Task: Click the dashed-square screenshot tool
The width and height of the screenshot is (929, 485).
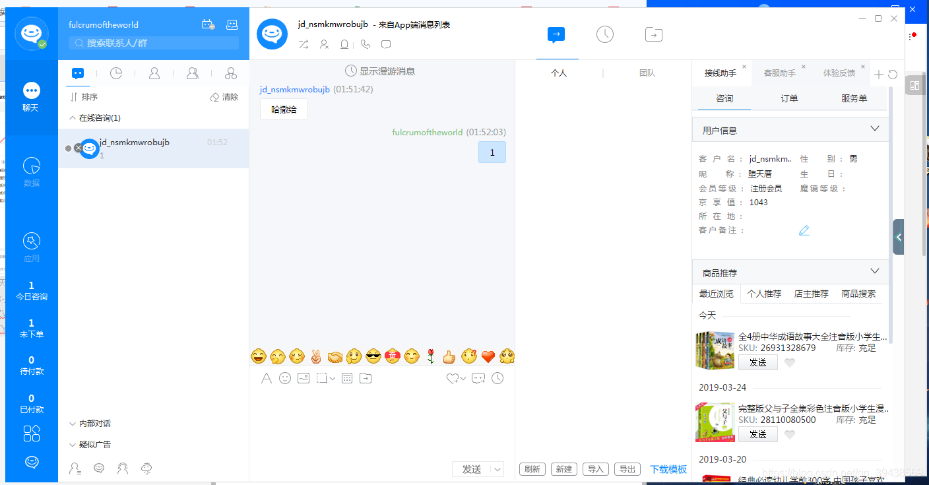Action: point(322,378)
